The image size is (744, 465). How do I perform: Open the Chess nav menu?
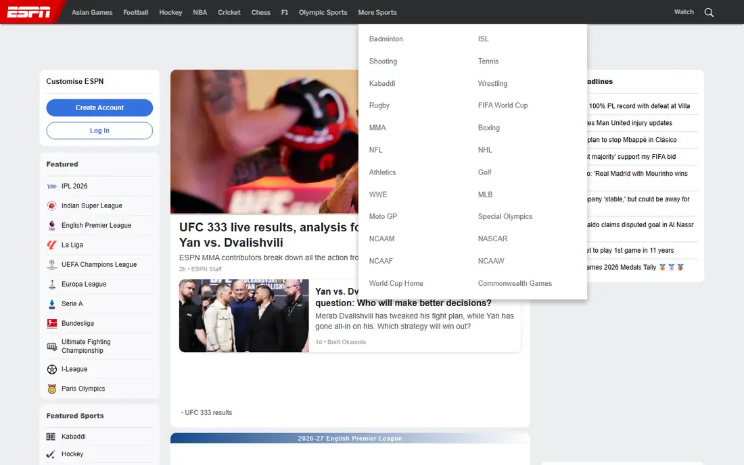[x=261, y=12]
